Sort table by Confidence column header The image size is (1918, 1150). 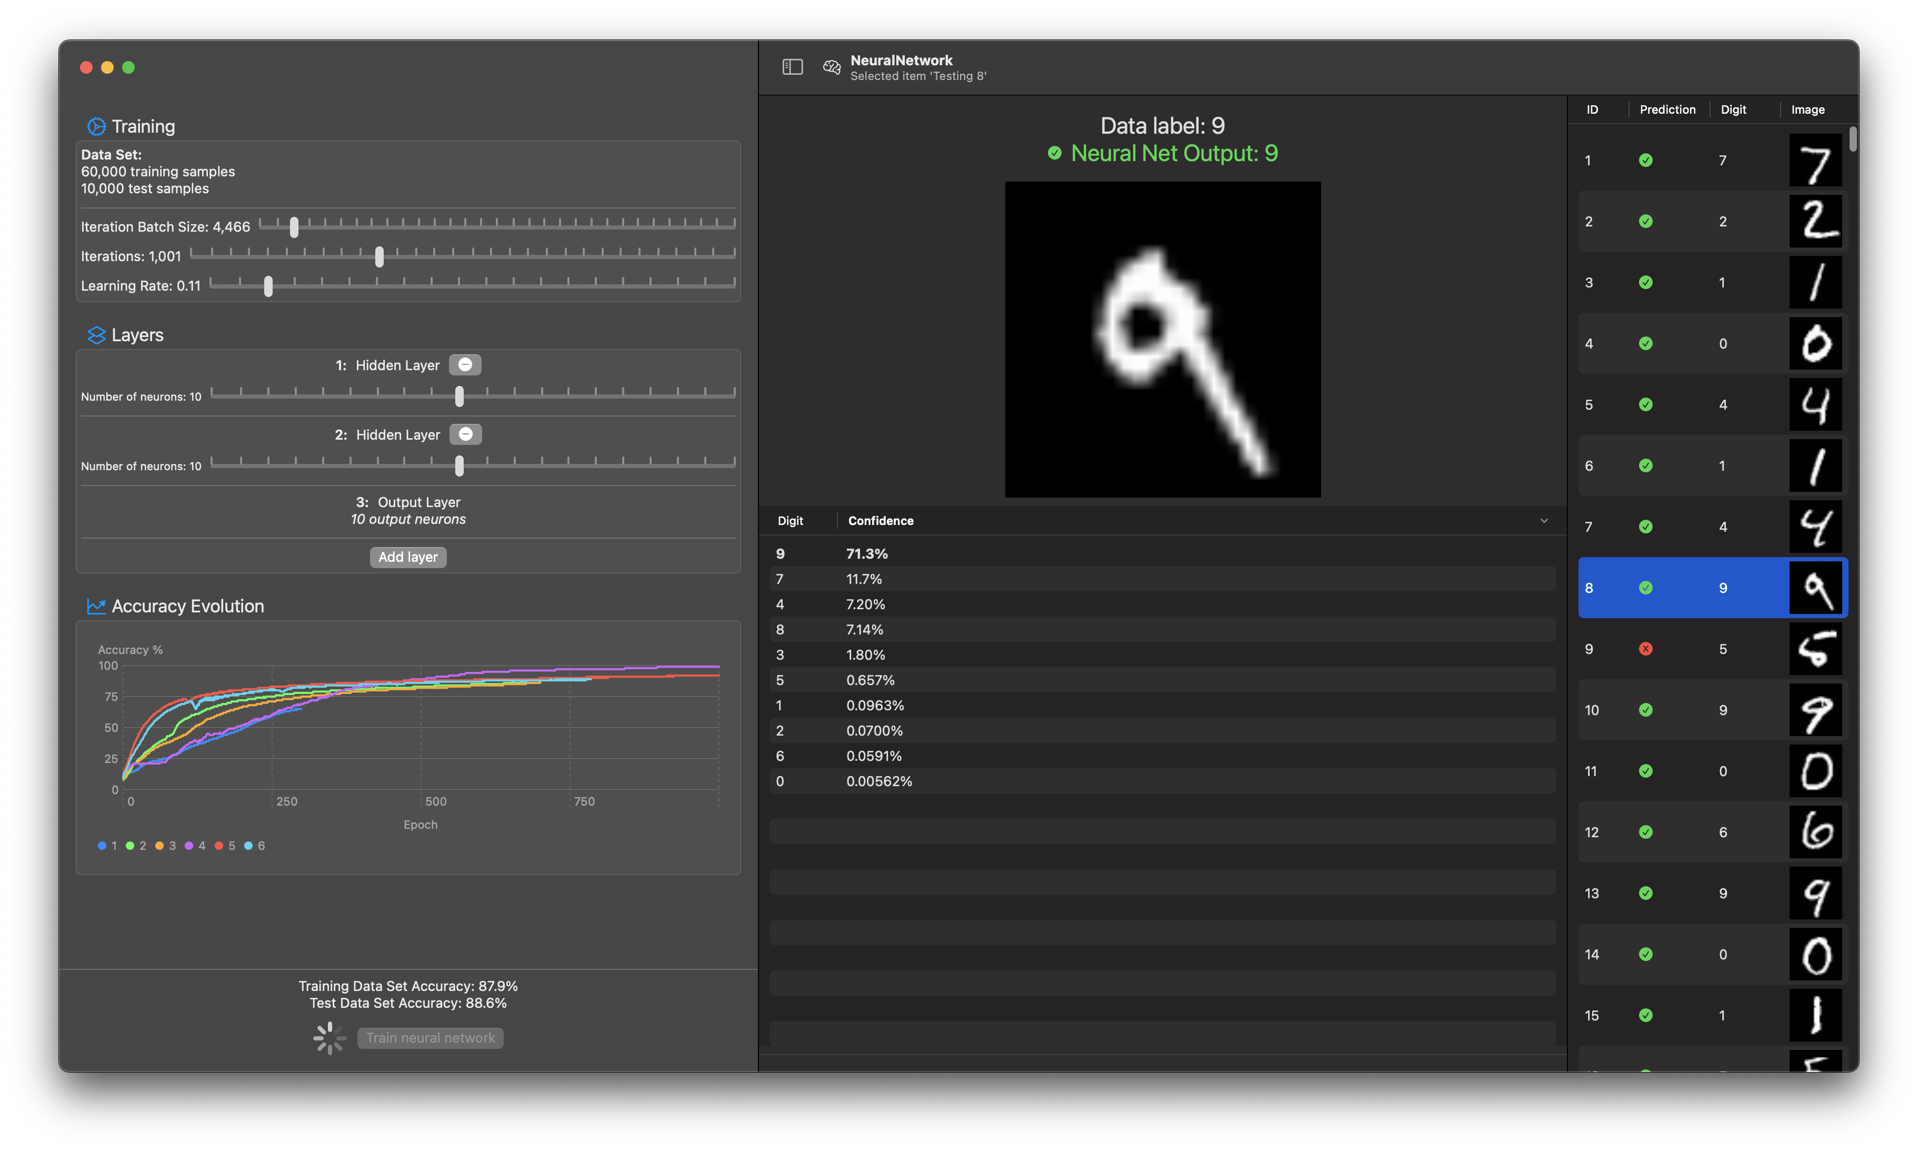[x=881, y=521]
